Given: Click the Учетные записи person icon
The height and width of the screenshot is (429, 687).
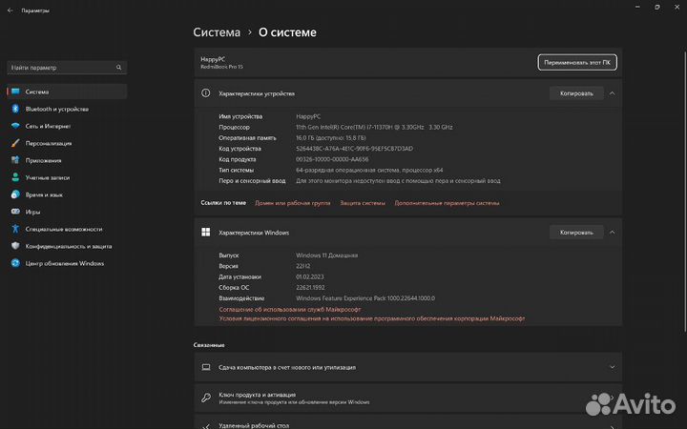Looking at the screenshot, I should click(x=15, y=177).
